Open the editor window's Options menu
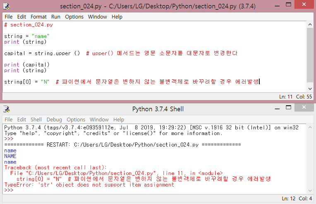The image size is (316, 204). 74,17
